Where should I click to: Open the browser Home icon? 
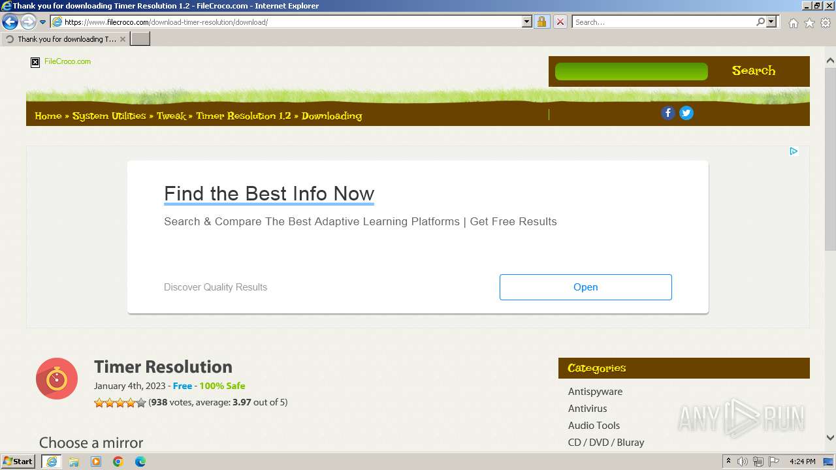click(793, 23)
